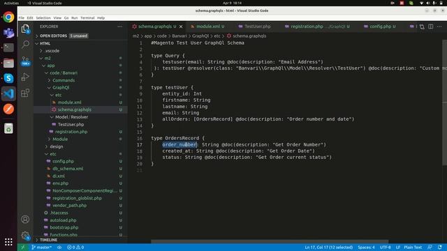447x251 pixels.
Task: Click the horizontal editor scrollbar
Action: (x=270, y=241)
